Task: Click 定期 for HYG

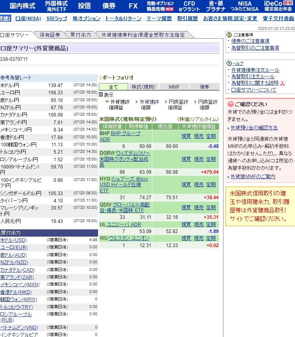Action: [211, 185]
